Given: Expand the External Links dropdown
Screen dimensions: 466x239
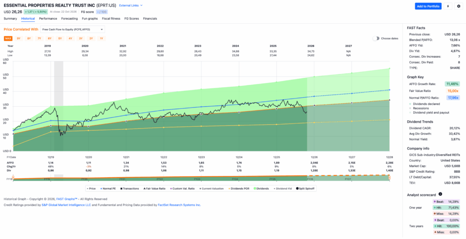Looking at the screenshot, I should [131, 5].
